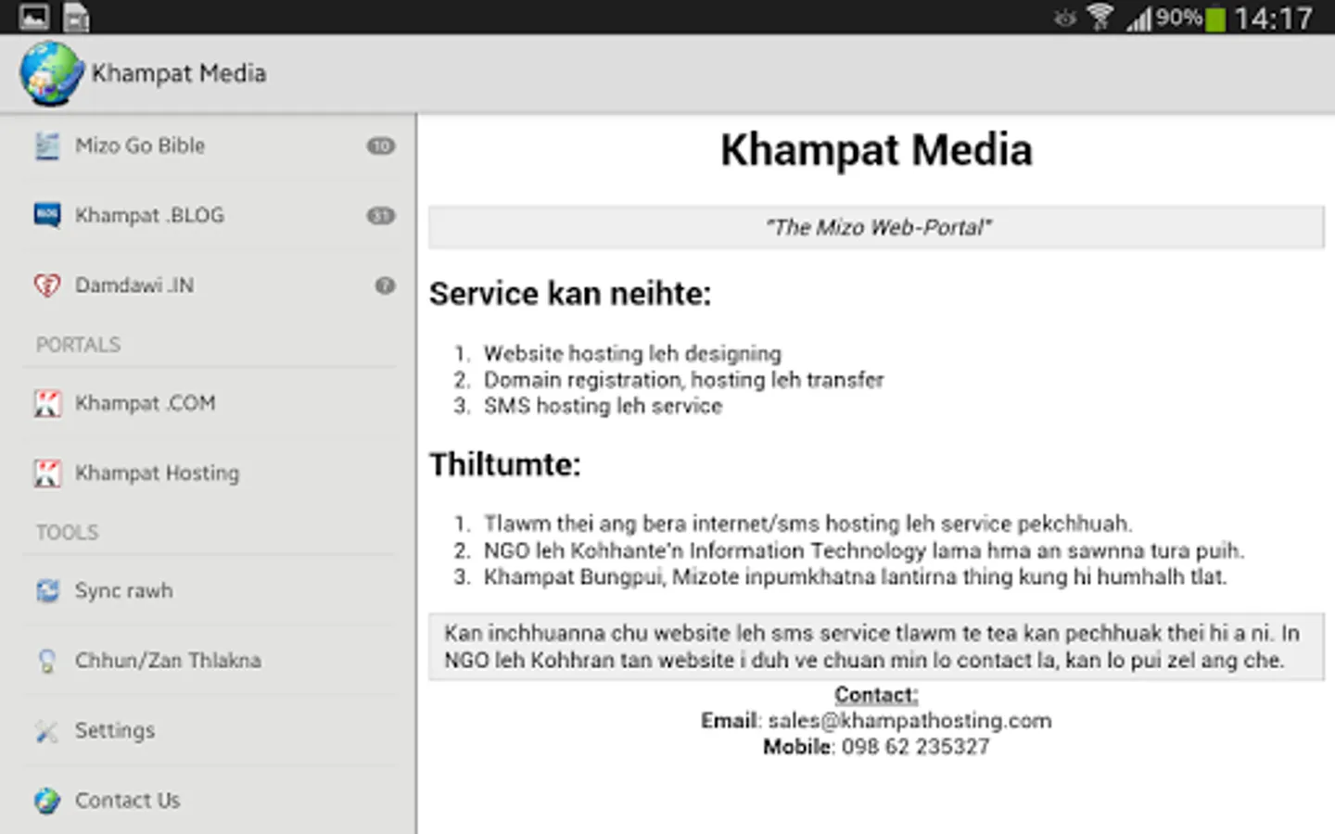Tap "Website hosting leh designing" list item
The width and height of the screenshot is (1335, 834).
coord(632,354)
